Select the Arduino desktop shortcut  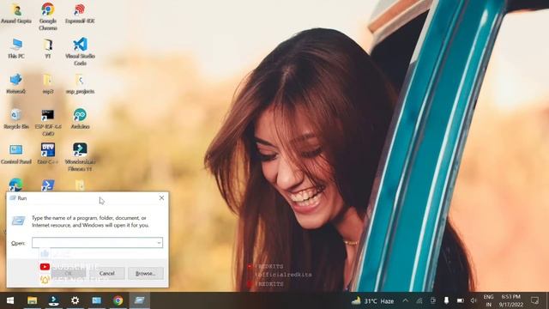pos(80,118)
